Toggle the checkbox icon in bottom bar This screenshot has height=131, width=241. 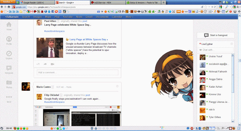click(x=55, y=128)
